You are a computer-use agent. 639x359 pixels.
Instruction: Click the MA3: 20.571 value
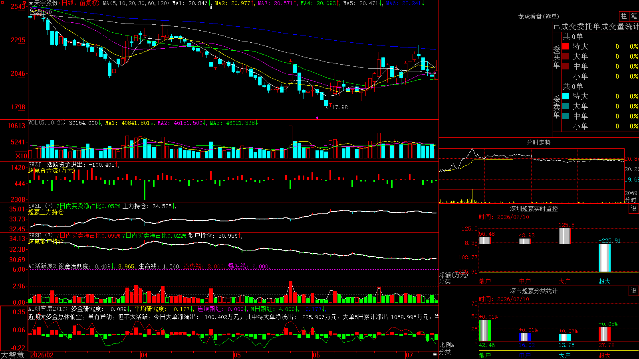pyautogui.click(x=275, y=3)
